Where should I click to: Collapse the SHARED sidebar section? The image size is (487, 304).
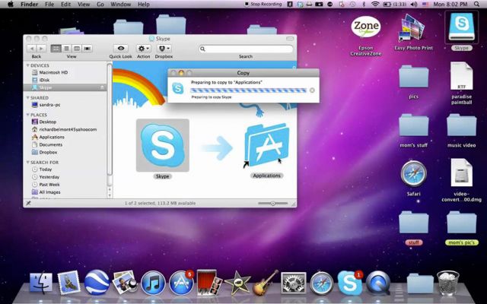coord(28,98)
